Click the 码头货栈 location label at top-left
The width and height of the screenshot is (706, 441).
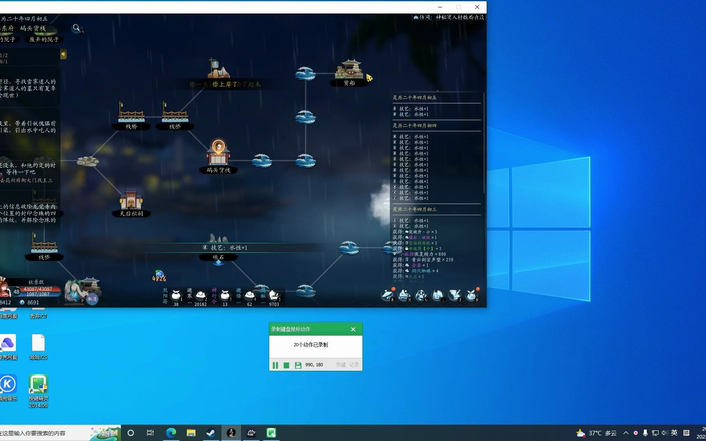33,28
